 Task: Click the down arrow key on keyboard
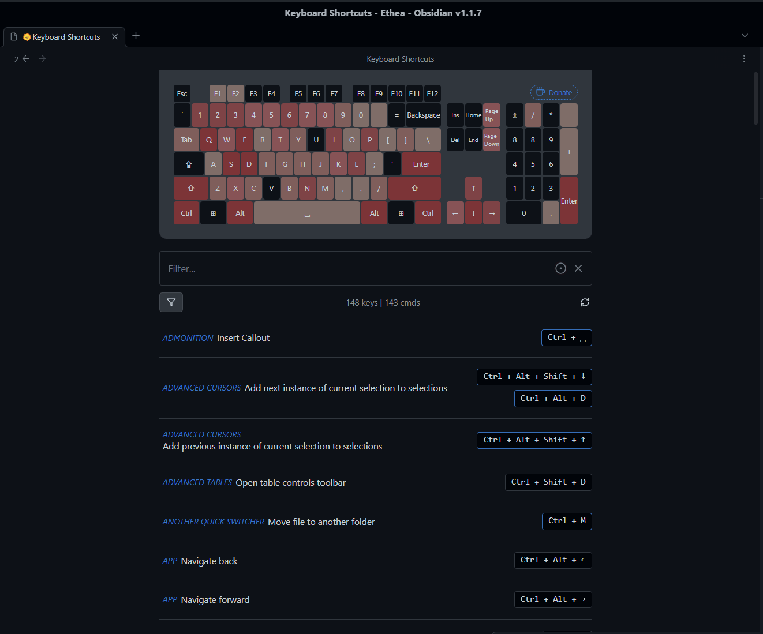(x=473, y=213)
